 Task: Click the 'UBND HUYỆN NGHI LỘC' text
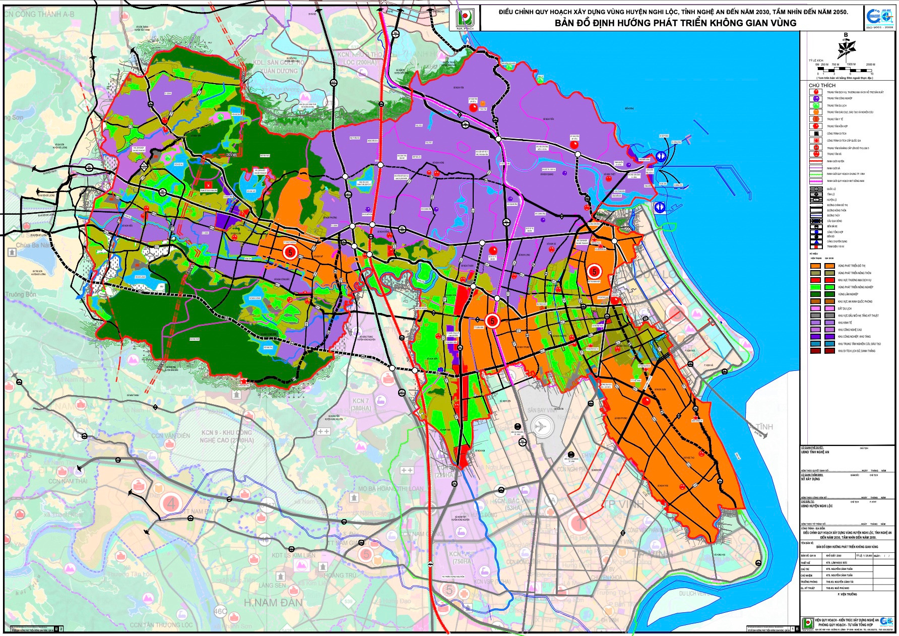(816, 506)
